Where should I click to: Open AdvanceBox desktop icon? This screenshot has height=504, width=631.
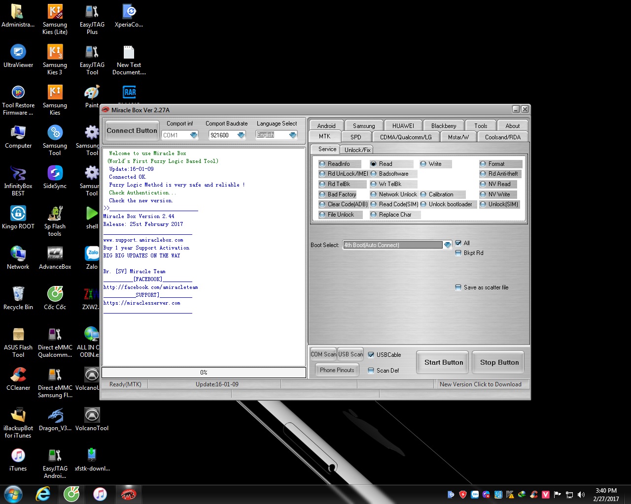click(x=55, y=257)
